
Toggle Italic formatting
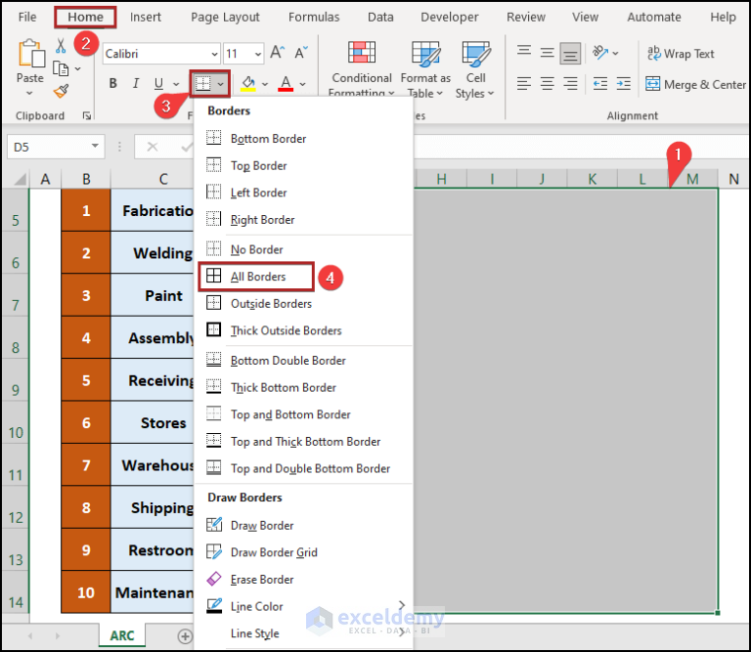click(x=136, y=83)
